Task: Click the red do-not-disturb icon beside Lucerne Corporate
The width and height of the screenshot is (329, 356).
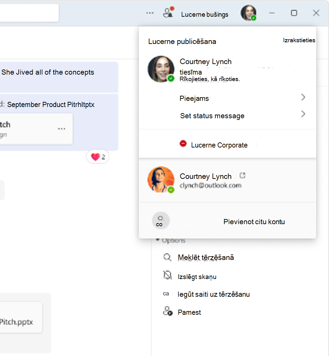Action: tap(183, 144)
